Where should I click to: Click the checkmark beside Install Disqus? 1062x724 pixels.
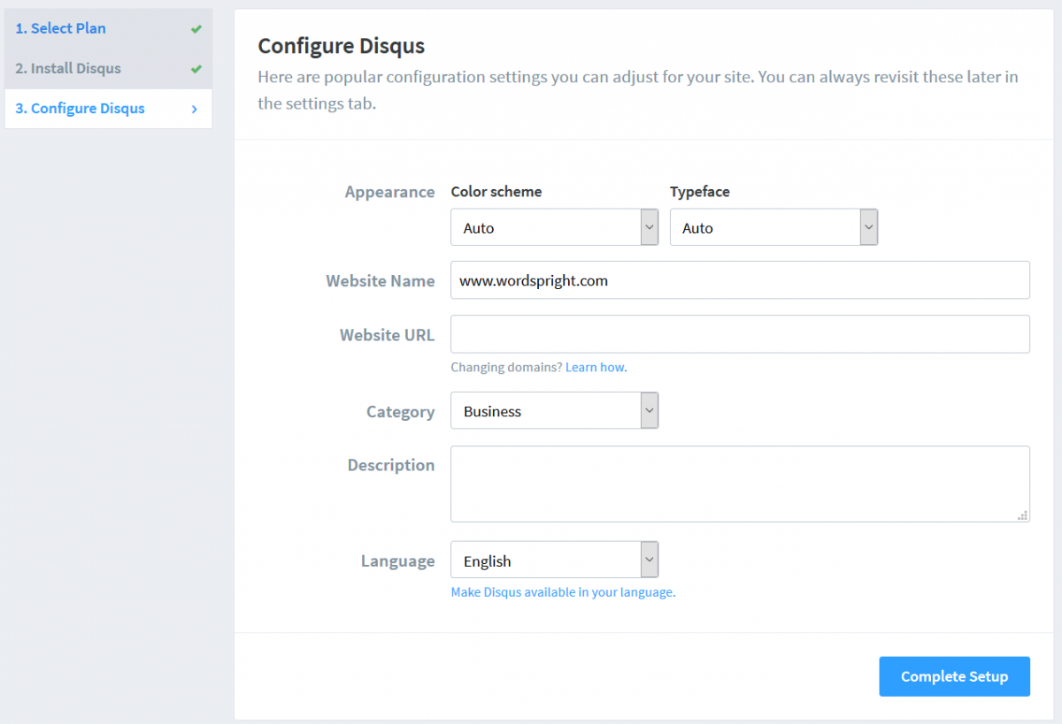(196, 68)
